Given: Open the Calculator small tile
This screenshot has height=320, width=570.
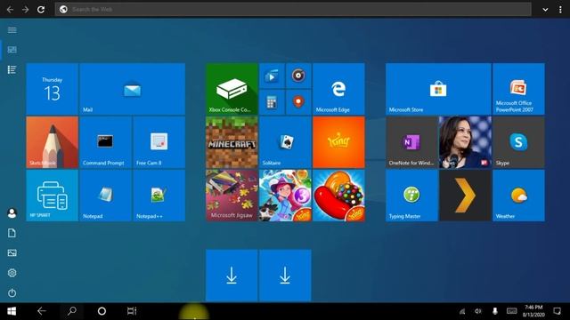Looking at the screenshot, I should 272,102.
